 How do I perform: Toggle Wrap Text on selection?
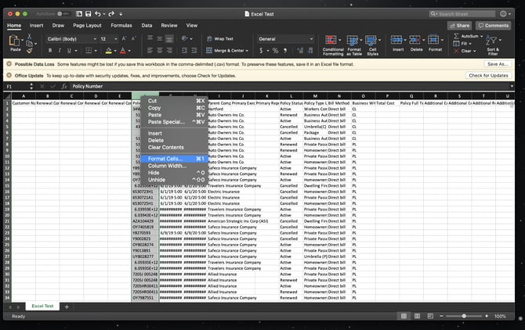pos(220,39)
